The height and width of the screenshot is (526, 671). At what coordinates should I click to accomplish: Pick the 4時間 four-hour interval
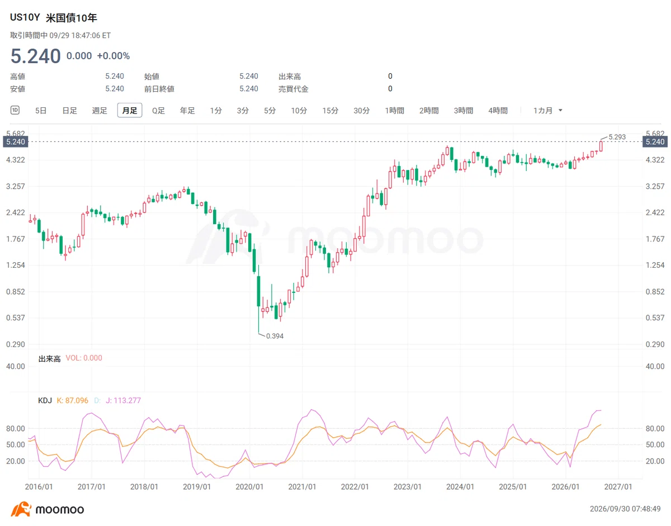[498, 111]
